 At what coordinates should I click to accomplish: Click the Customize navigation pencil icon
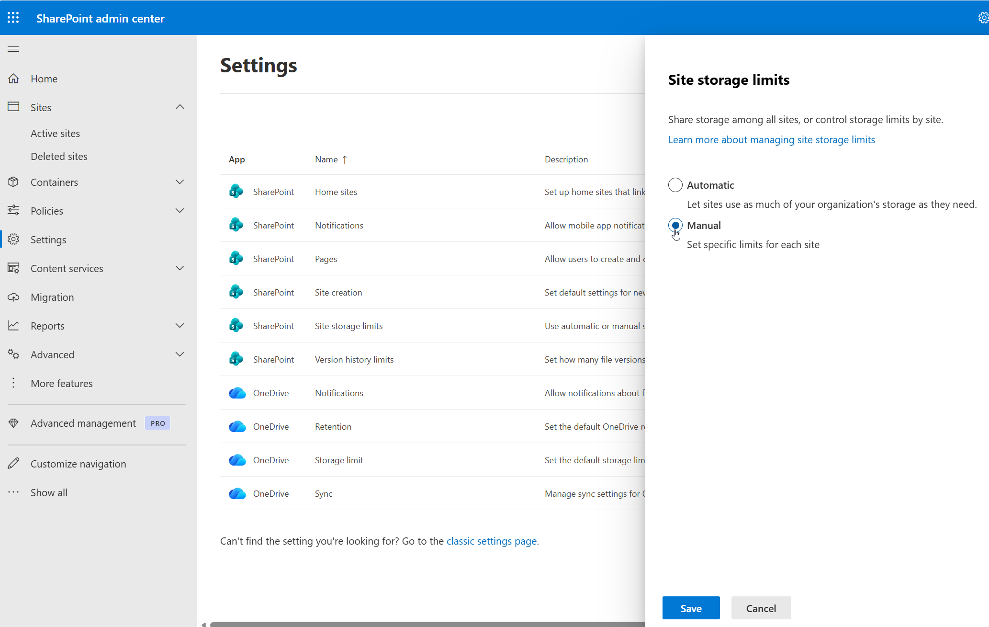tap(13, 464)
